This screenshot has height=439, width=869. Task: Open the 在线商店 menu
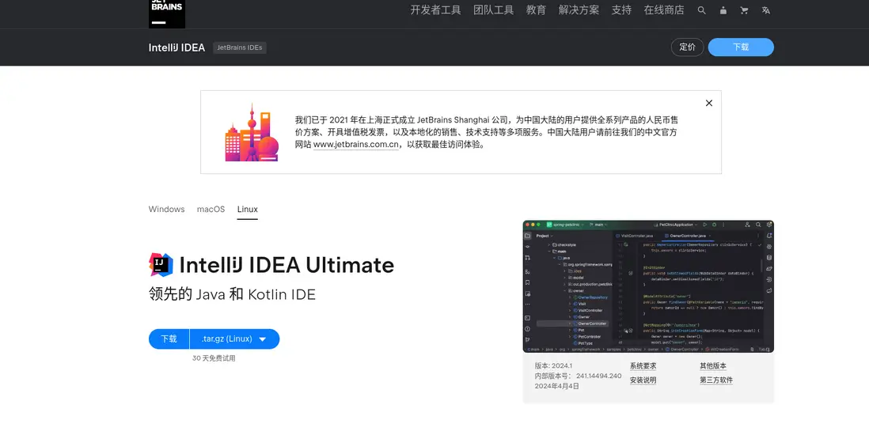coord(664,10)
